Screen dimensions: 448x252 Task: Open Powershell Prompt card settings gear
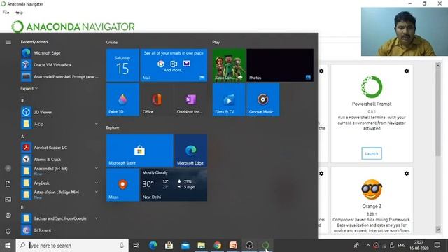tap(407, 71)
